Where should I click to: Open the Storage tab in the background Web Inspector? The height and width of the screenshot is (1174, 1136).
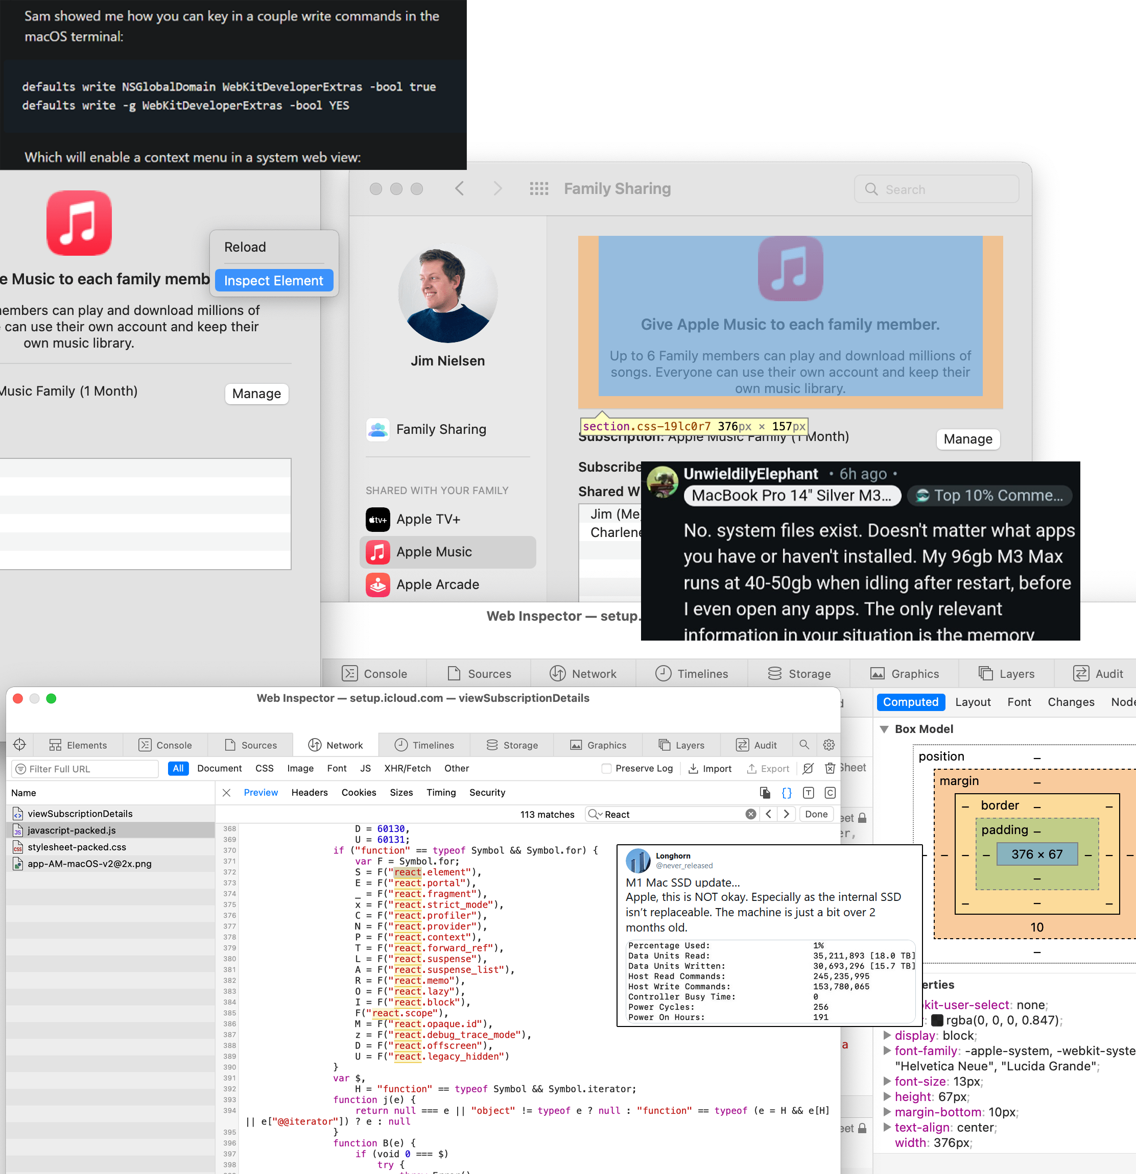pos(799,674)
